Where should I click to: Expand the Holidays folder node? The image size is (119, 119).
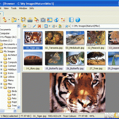click(x=1, y=70)
